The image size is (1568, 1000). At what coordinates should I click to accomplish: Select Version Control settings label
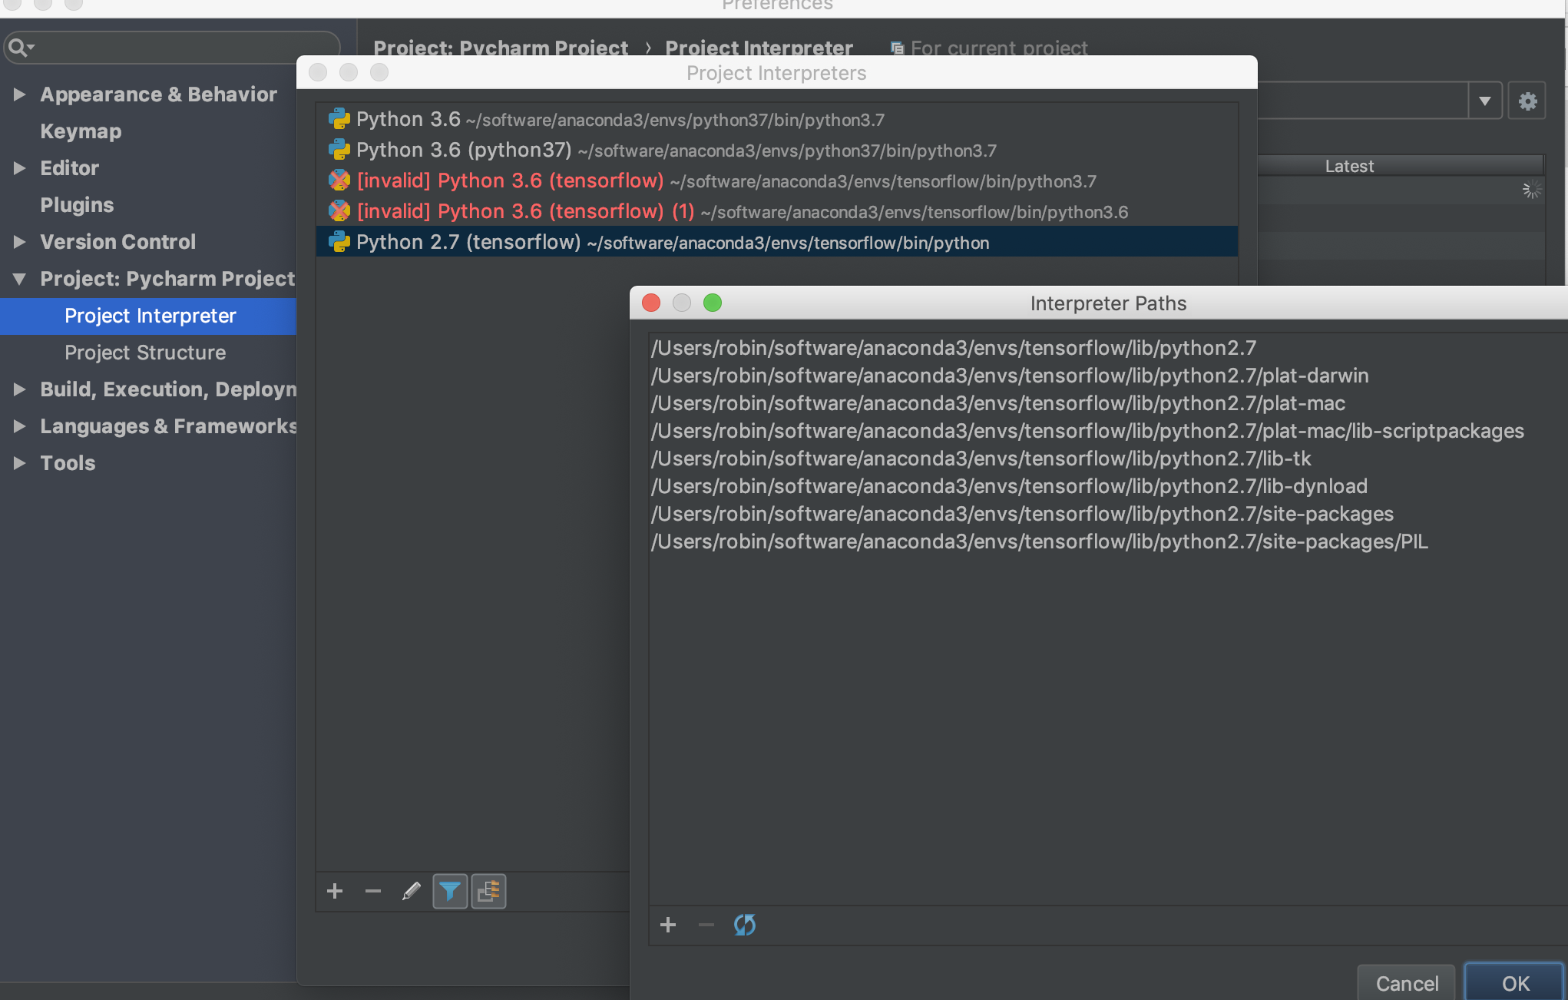tap(117, 242)
